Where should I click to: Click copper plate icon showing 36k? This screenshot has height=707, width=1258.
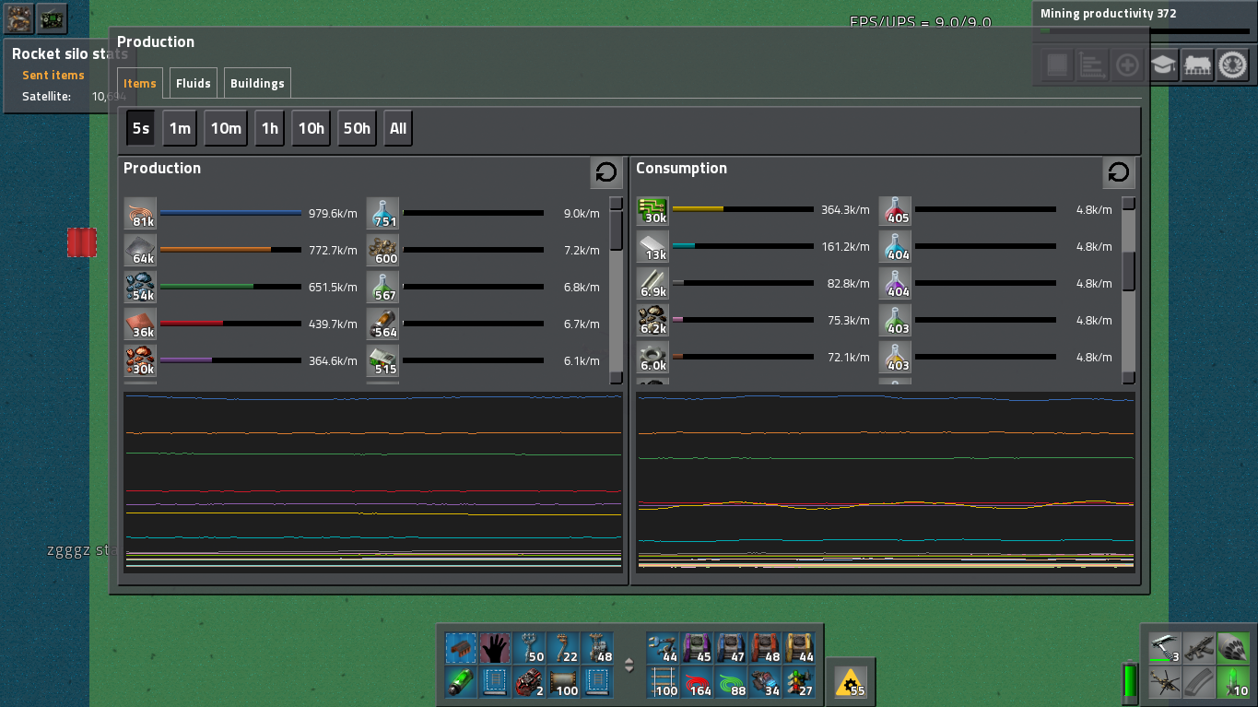tap(141, 324)
